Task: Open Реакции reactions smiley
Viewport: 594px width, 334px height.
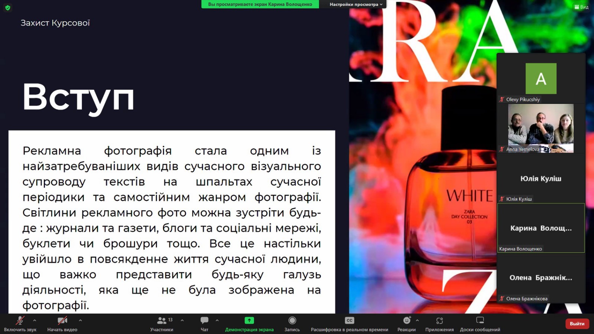Action: (x=407, y=320)
